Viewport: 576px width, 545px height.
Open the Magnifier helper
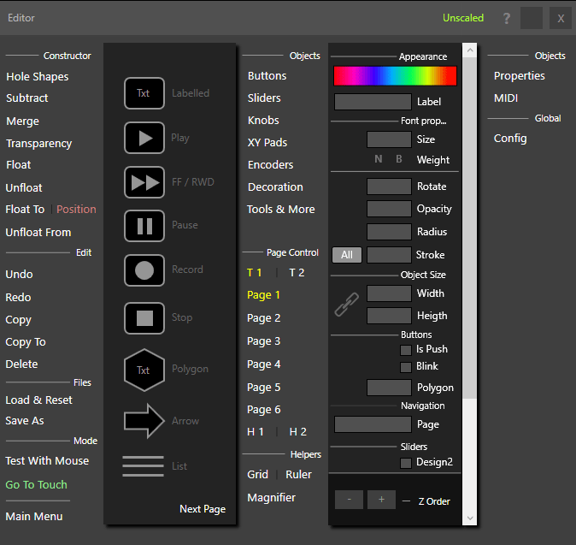(x=272, y=498)
